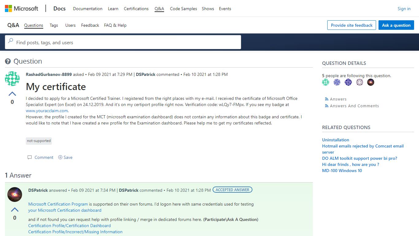Open related question Uninstallation

point(336,140)
